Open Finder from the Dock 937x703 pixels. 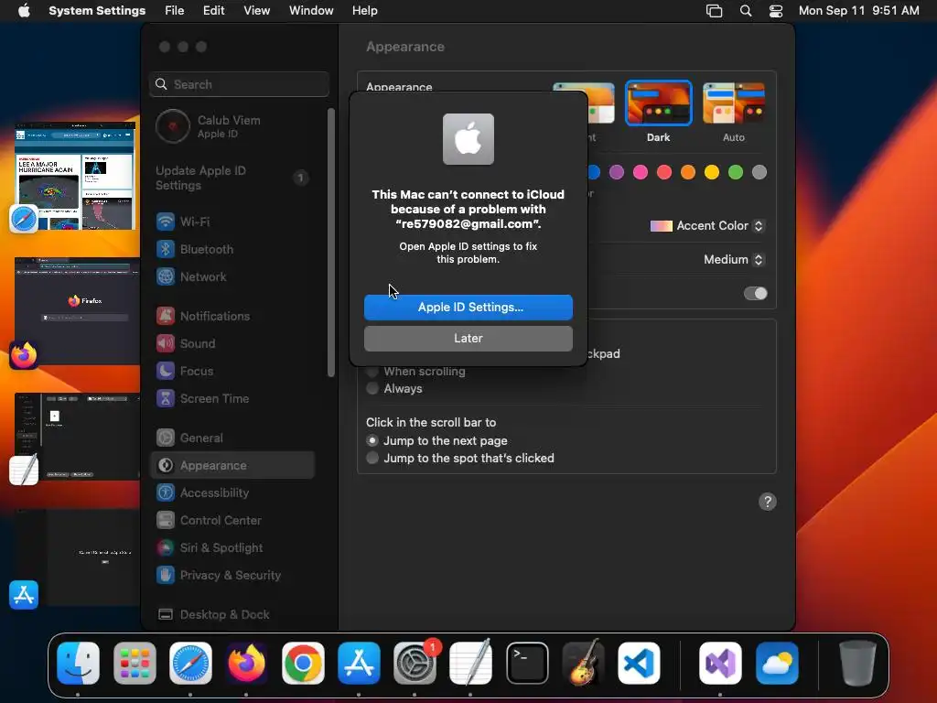pos(79,664)
